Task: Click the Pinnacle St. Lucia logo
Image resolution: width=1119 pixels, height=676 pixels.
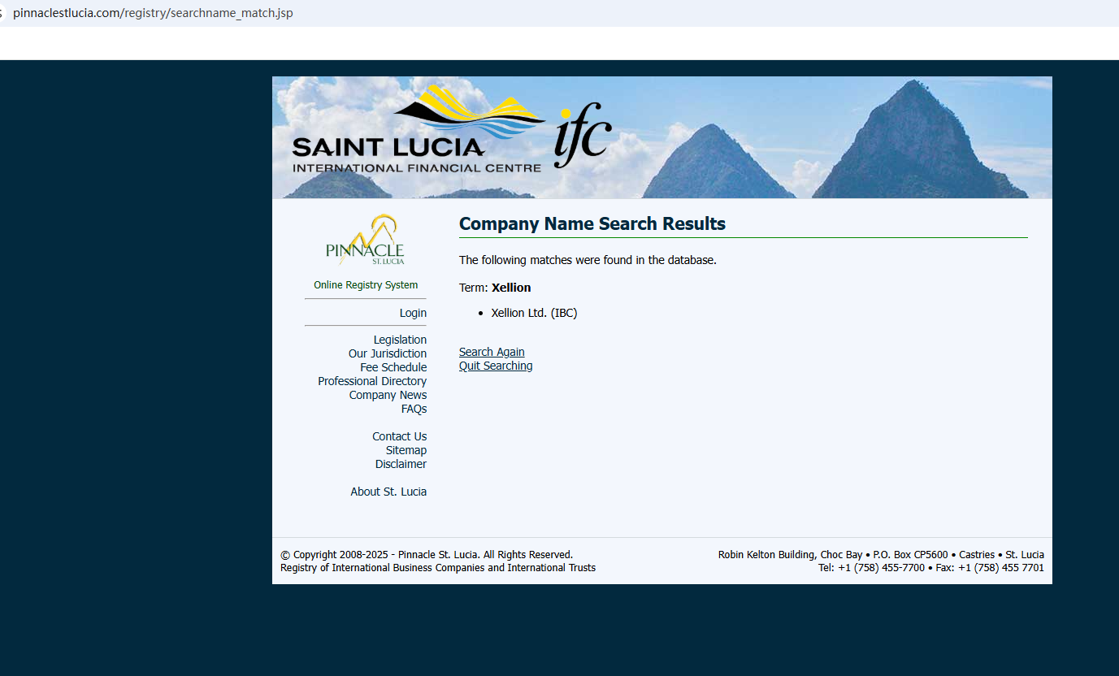Action: [365, 240]
